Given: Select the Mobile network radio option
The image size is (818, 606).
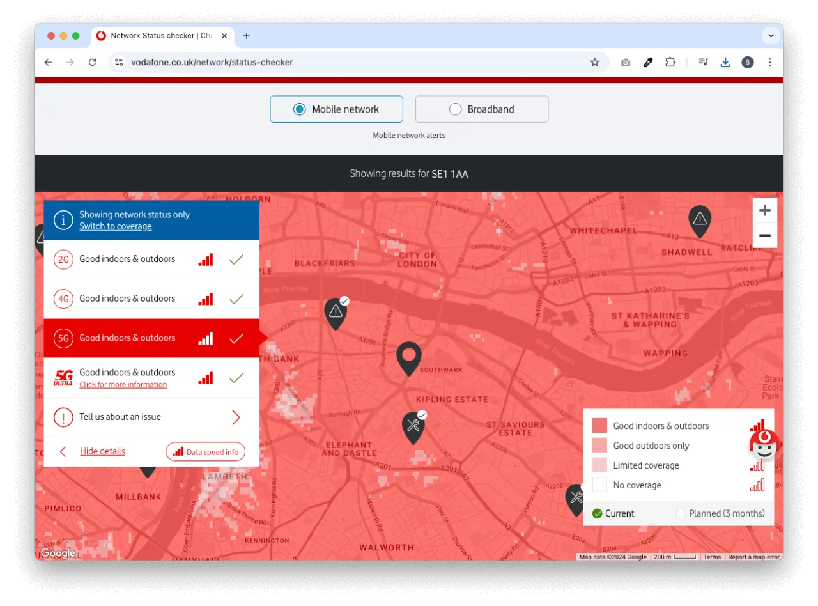Looking at the screenshot, I should click(x=336, y=109).
